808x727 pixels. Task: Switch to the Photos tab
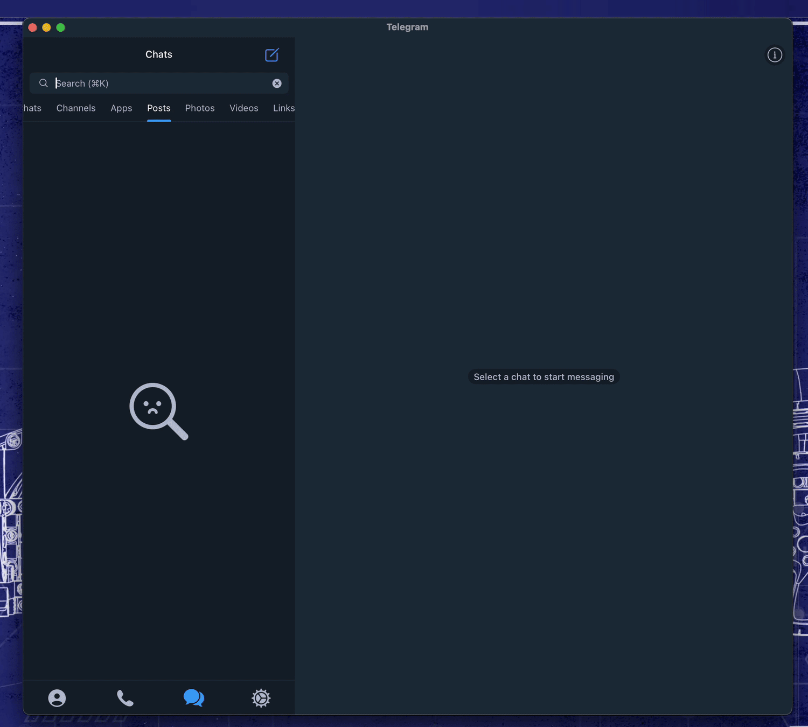[x=200, y=108]
